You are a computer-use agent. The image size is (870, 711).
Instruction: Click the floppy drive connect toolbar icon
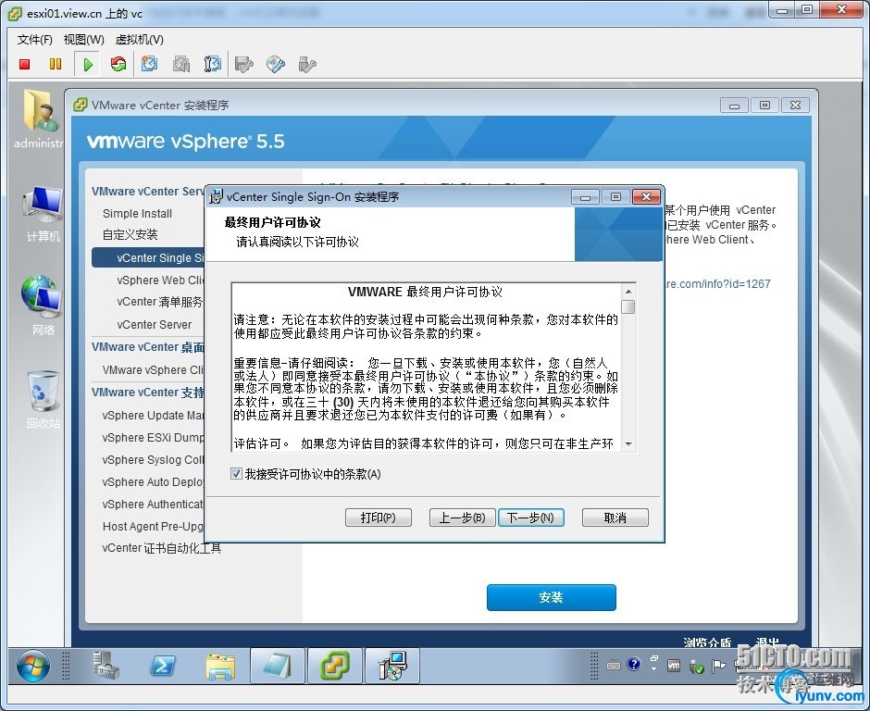point(244,65)
